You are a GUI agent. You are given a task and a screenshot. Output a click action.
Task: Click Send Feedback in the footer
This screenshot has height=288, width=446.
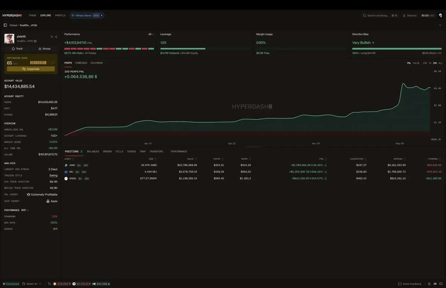coord(410,284)
